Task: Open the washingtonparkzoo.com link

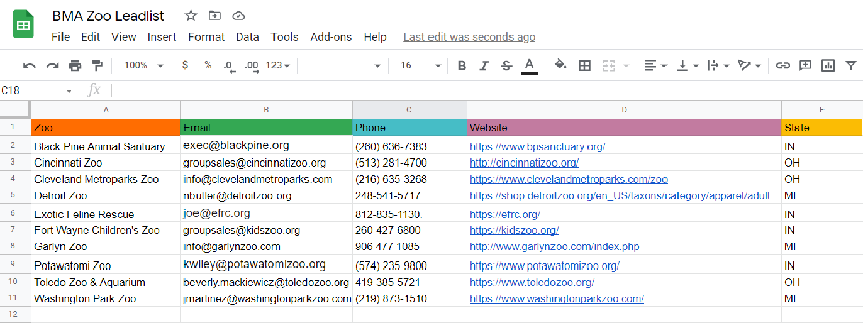Action: (x=557, y=298)
